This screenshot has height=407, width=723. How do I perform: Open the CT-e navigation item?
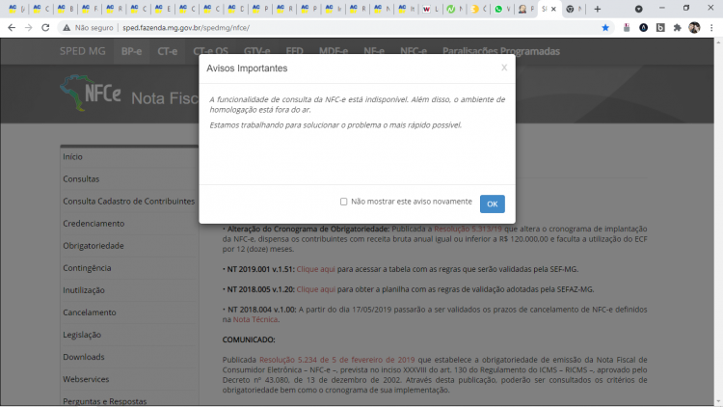[168, 51]
